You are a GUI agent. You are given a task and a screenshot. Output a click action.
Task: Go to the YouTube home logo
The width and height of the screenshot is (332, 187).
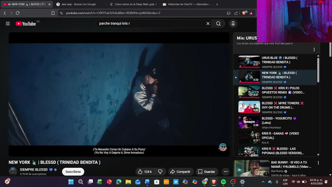(x=26, y=24)
